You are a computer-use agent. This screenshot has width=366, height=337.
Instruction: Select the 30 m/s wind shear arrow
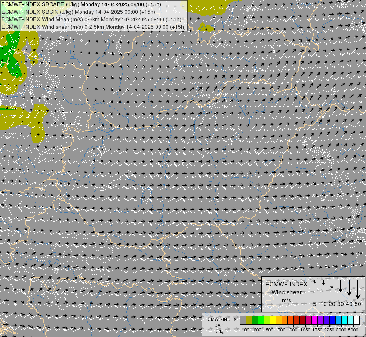point(341,286)
